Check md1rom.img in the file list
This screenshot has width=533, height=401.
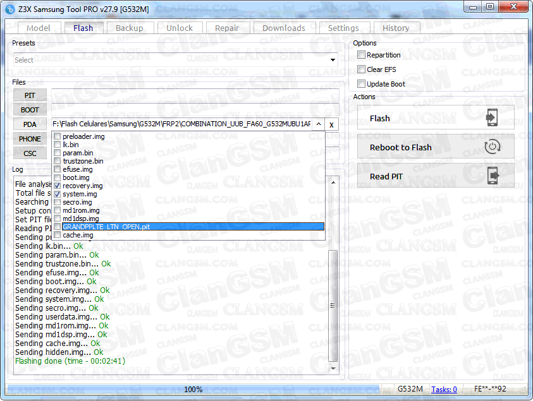(x=57, y=210)
